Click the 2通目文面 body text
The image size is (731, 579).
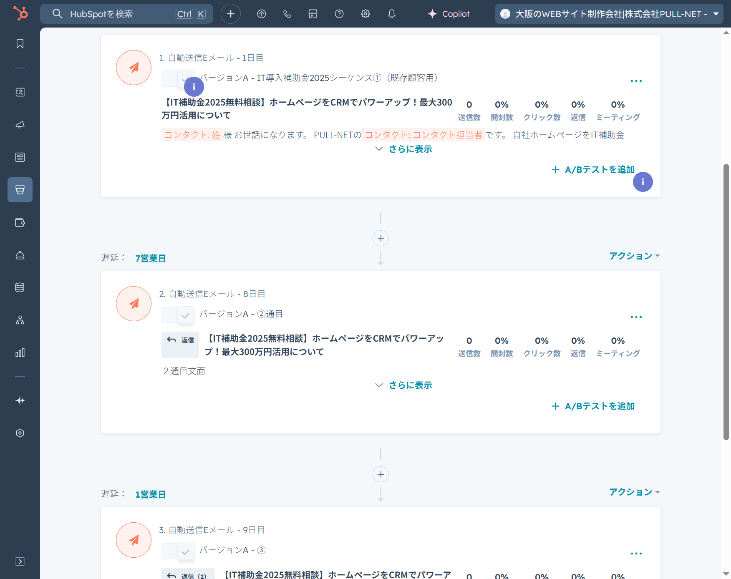(x=184, y=371)
